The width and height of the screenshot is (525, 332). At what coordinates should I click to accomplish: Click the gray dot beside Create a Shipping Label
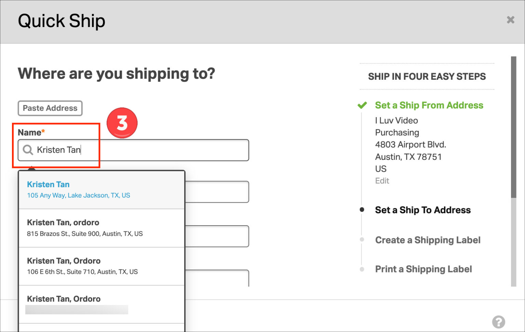coord(362,240)
